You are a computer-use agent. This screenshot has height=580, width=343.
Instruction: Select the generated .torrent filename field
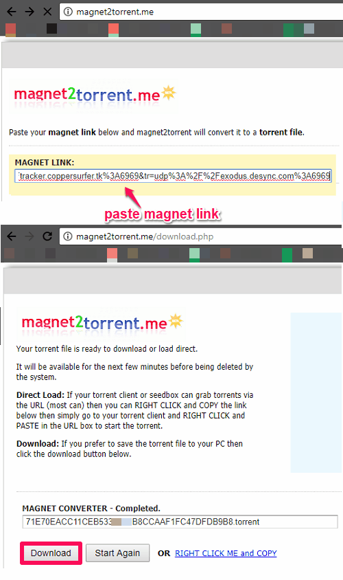coord(180,522)
